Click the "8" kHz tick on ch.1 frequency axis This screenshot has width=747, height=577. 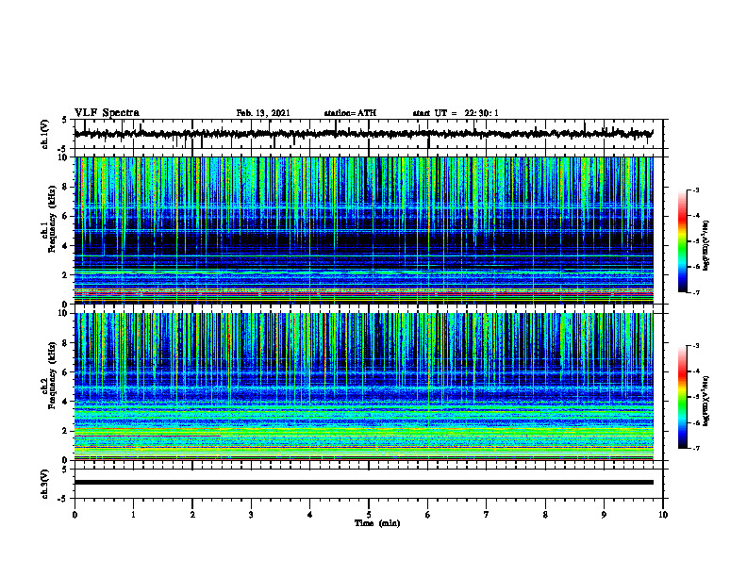[x=66, y=187]
